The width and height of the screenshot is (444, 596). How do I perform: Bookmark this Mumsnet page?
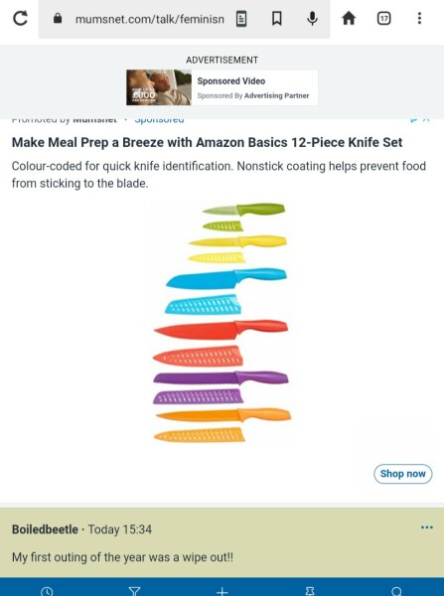(277, 18)
